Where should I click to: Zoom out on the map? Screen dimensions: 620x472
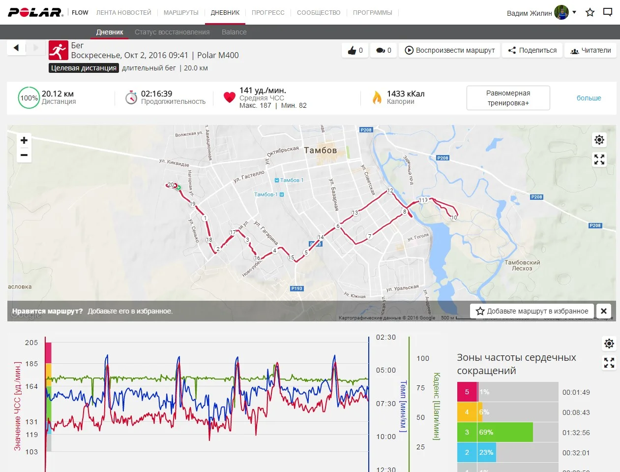pyautogui.click(x=24, y=155)
